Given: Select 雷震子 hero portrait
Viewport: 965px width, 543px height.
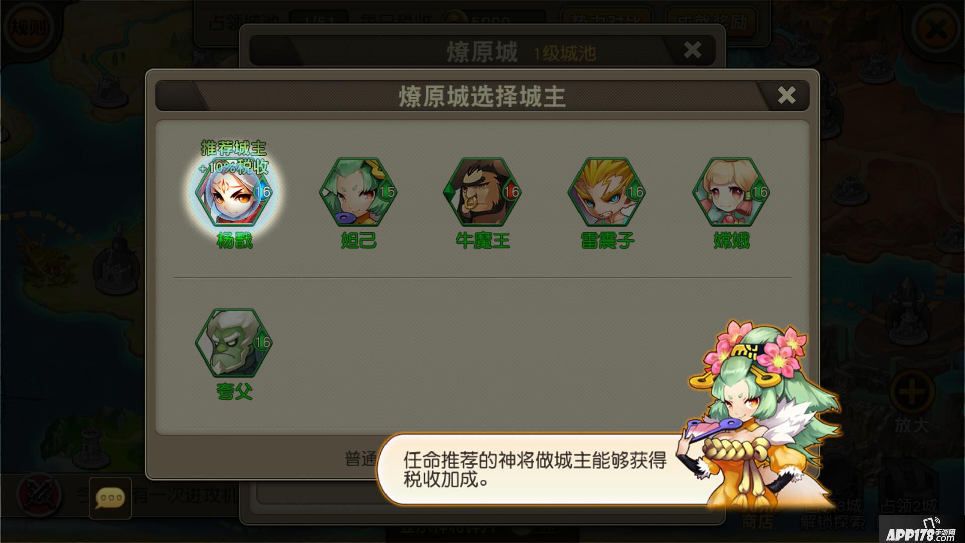Looking at the screenshot, I should 607,192.
